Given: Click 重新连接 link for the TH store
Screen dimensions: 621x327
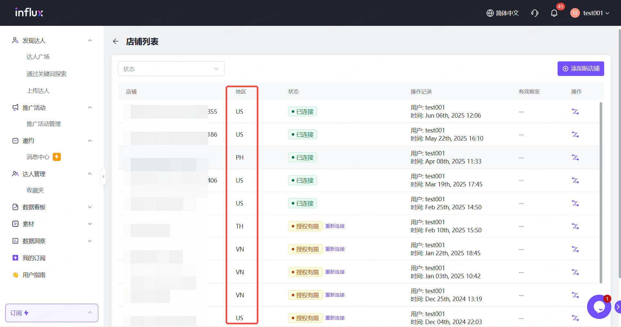Looking at the screenshot, I should [335, 226].
